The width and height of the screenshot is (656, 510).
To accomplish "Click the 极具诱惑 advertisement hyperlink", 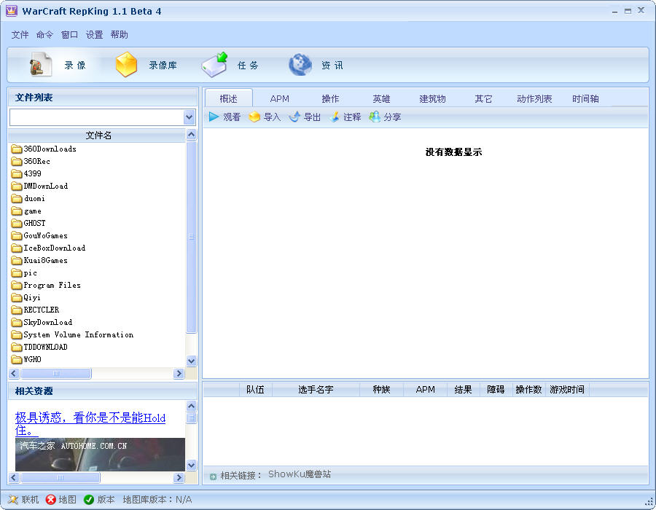I will click(x=90, y=418).
